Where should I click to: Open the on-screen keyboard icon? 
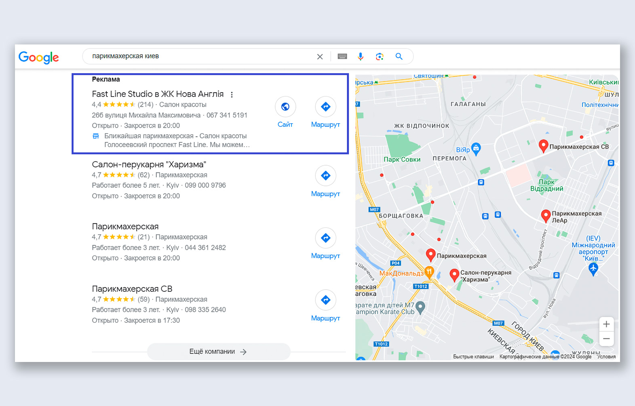[x=342, y=57]
